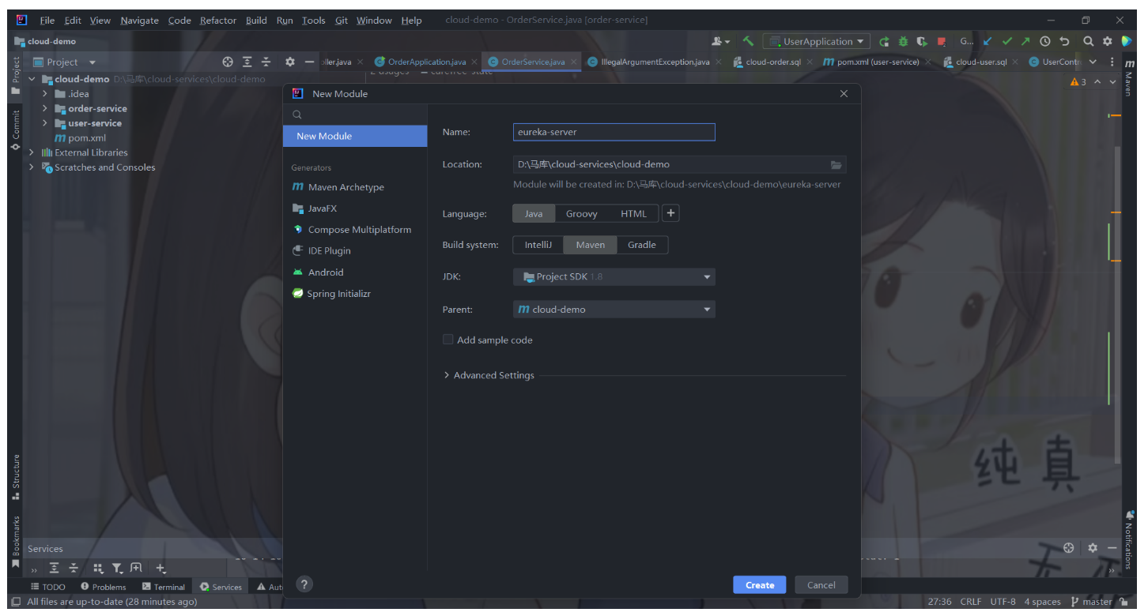Expand External Libraries node
The image size is (1148, 616).
coord(32,152)
